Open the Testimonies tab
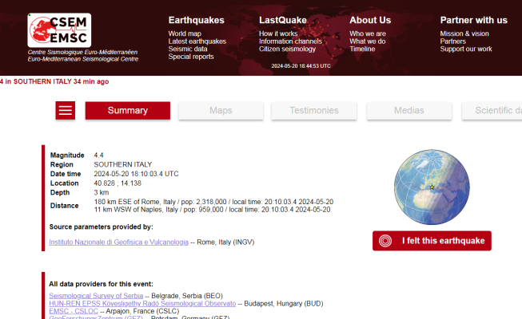522x319 pixels. pyautogui.click(x=313, y=111)
